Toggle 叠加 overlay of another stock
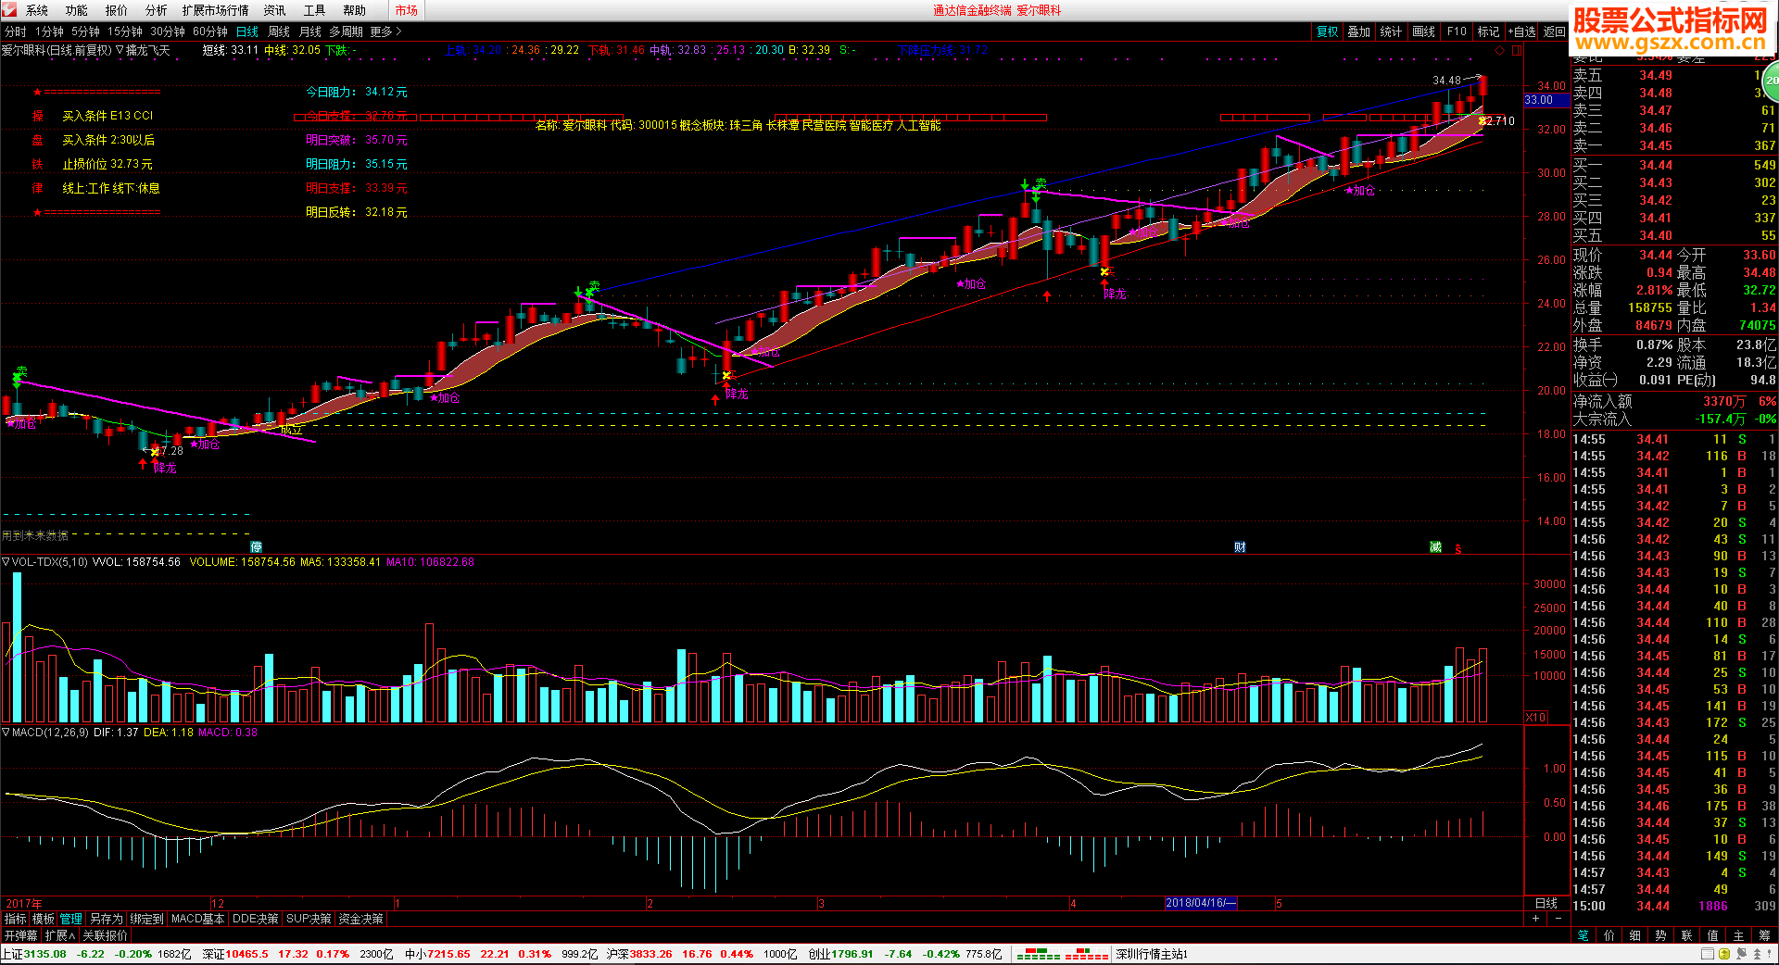The width and height of the screenshot is (1779, 965). click(1359, 31)
